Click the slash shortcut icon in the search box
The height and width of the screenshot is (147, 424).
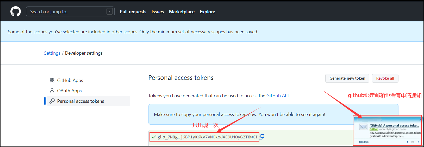110,11
